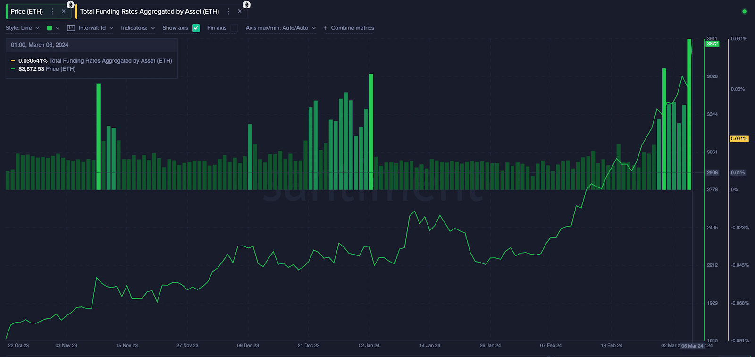The image size is (755, 357).
Task: Expand the color picker chevron
Action: (58, 28)
